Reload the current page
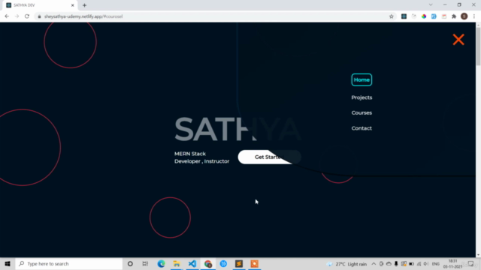Image resolution: width=481 pixels, height=270 pixels. click(x=27, y=16)
